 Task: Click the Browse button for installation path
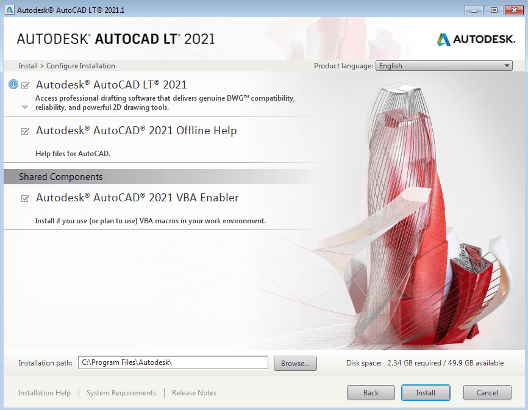[295, 363]
